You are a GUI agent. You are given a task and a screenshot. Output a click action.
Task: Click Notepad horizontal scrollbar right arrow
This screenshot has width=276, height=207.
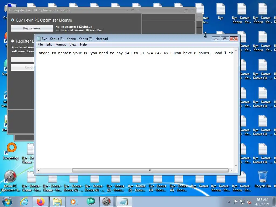[x=231, y=170]
